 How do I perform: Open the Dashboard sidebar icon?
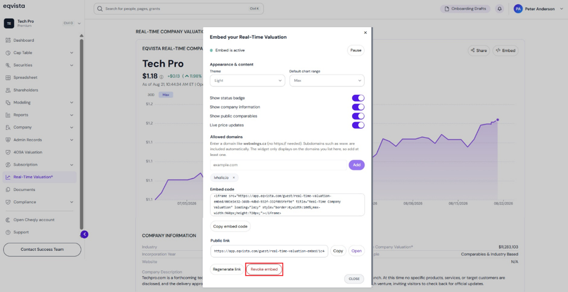pyautogui.click(x=8, y=40)
